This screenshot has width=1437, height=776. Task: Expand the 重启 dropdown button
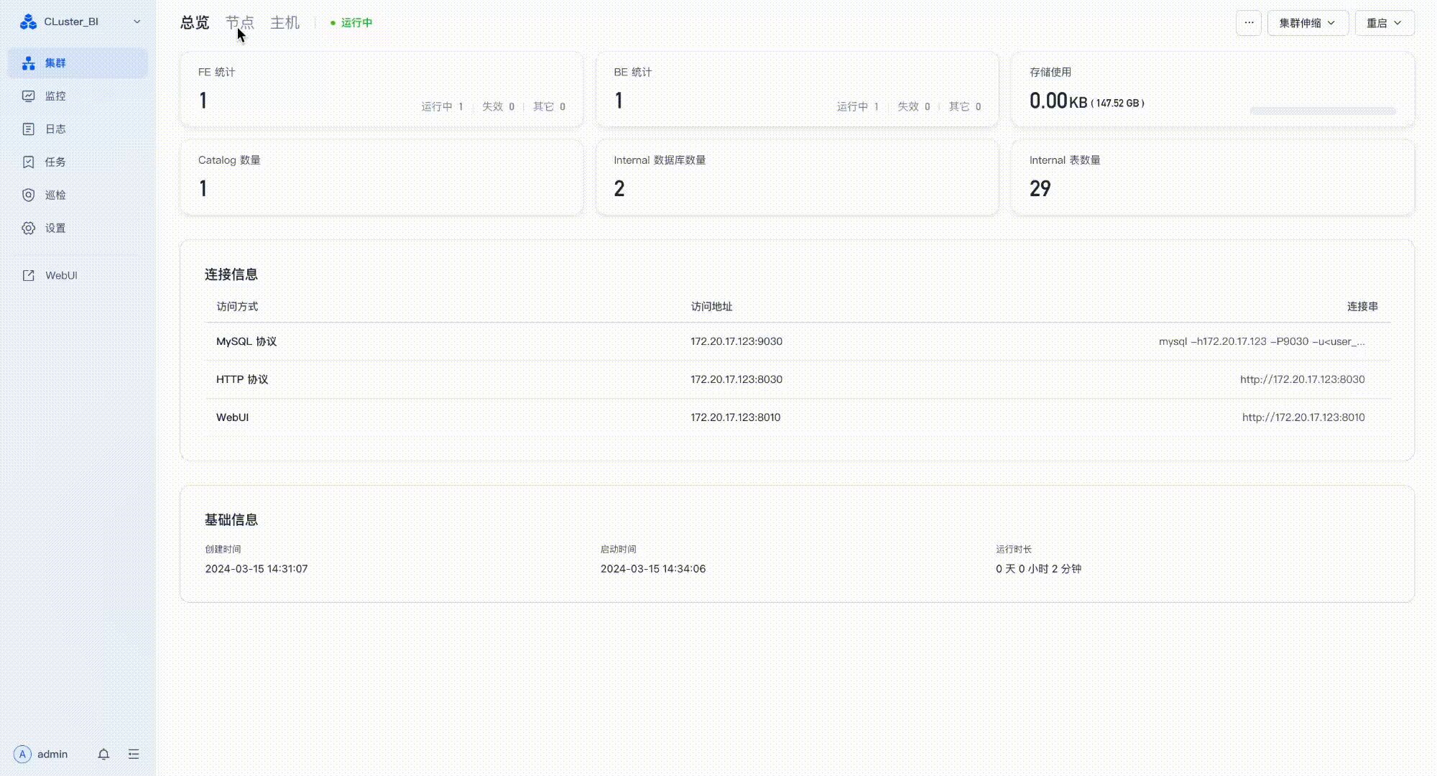[x=1384, y=23]
